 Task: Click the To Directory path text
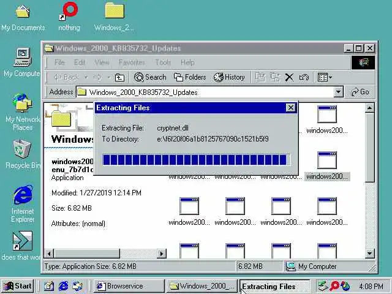[213, 139]
